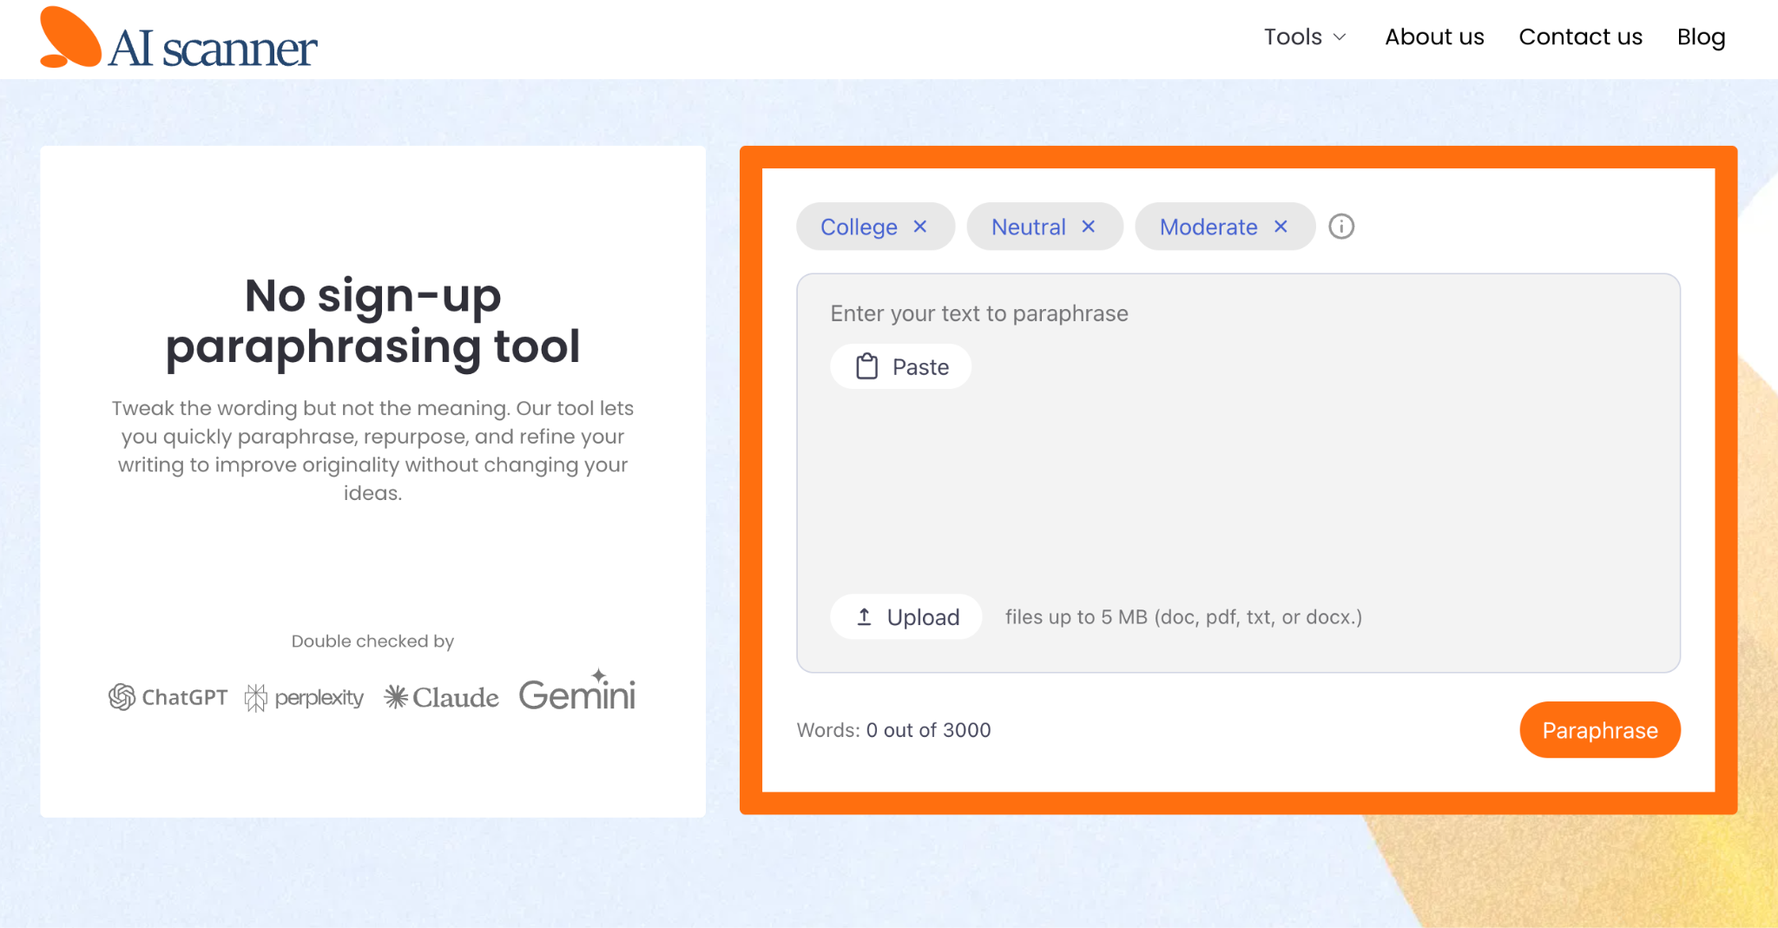Click the AI scanner wordmark text
This screenshot has width=1778, height=928.
[x=214, y=49]
